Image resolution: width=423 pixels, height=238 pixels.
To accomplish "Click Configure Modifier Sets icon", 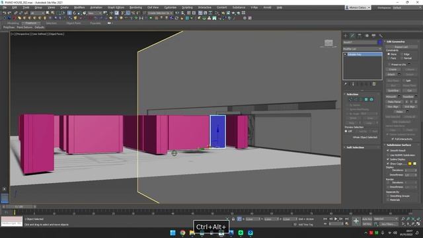I will click(x=374, y=84).
